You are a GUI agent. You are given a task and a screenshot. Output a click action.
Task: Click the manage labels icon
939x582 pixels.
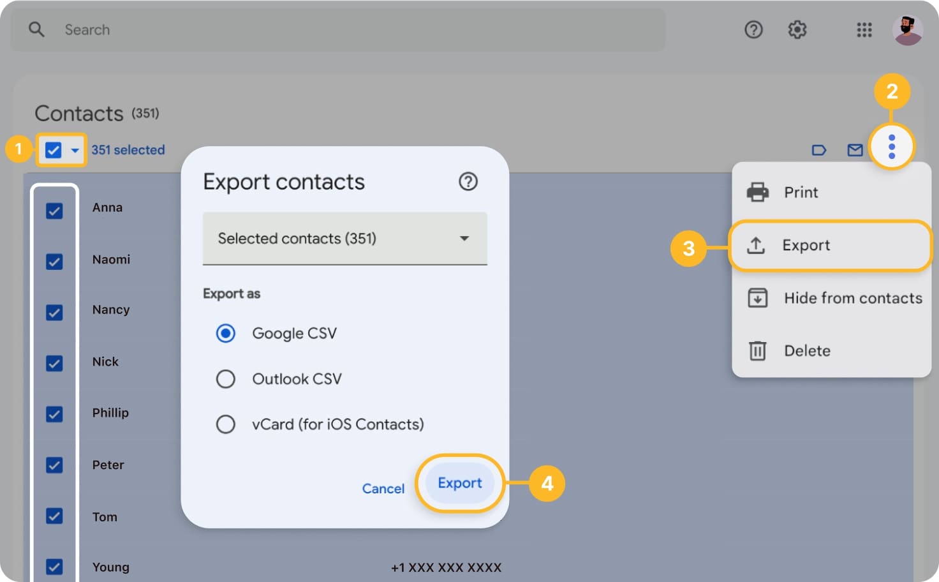pyautogui.click(x=819, y=150)
